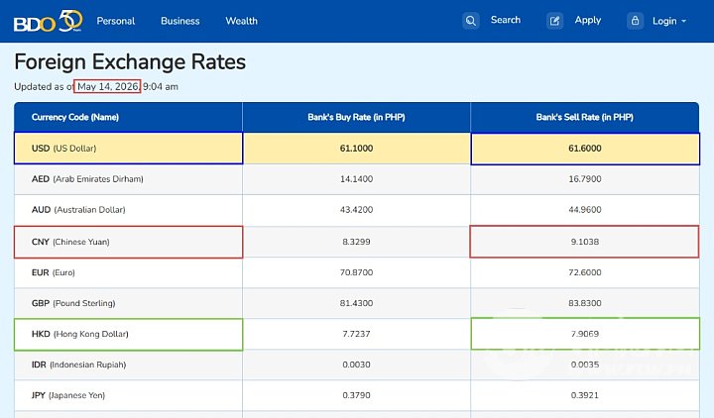The image size is (714, 418).
Task: Click IDR sell rate 0.0035
Action: [585, 365]
